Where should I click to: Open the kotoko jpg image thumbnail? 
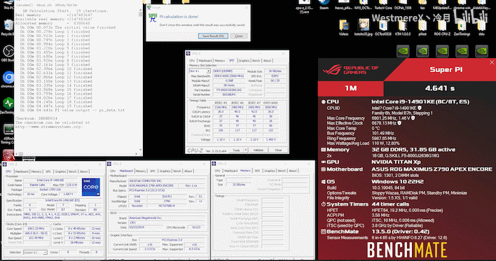(x=363, y=27)
